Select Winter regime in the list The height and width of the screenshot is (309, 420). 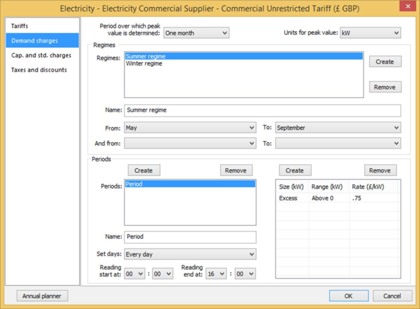click(x=144, y=64)
